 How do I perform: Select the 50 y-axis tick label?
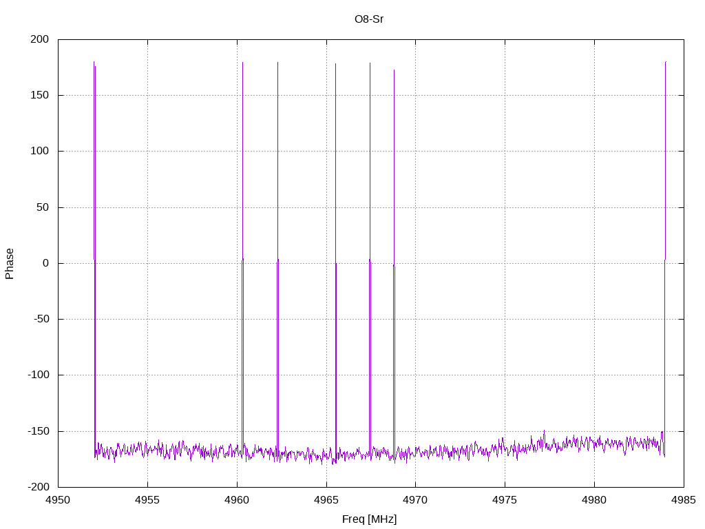click(43, 207)
